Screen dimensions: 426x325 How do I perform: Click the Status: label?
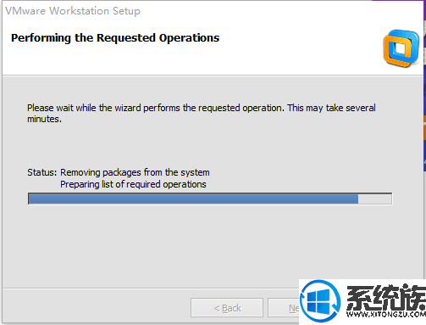click(41, 172)
